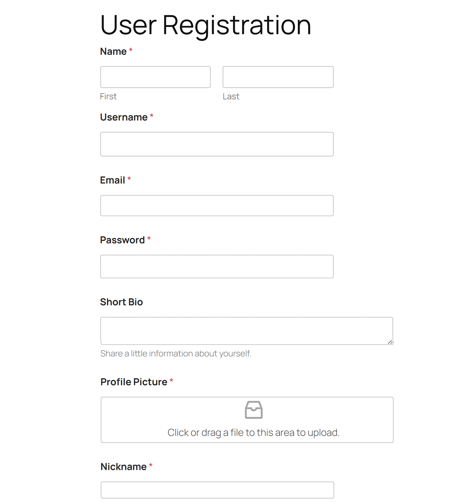Click the Last name input field
The width and height of the screenshot is (467, 503).
[x=277, y=77]
